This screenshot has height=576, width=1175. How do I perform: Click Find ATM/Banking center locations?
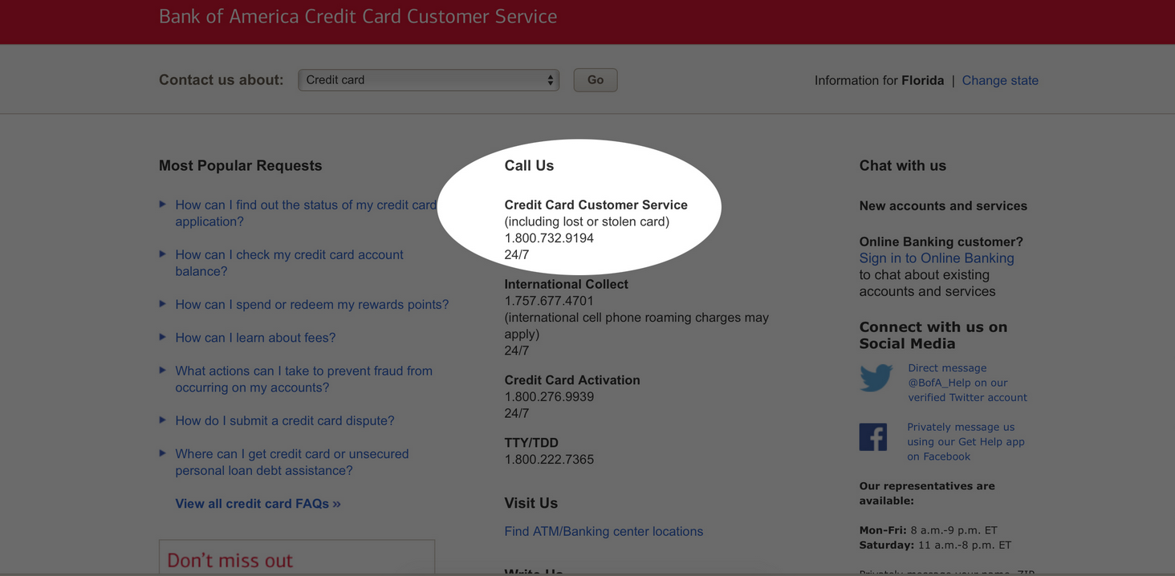[604, 531]
